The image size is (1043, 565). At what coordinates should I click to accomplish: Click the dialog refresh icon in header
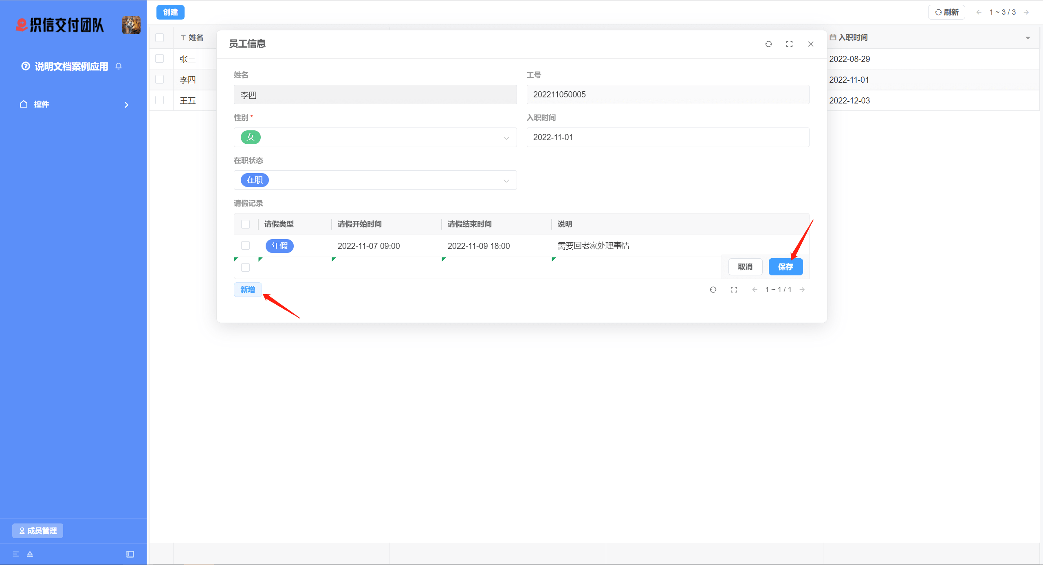pyautogui.click(x=768, y=44)
